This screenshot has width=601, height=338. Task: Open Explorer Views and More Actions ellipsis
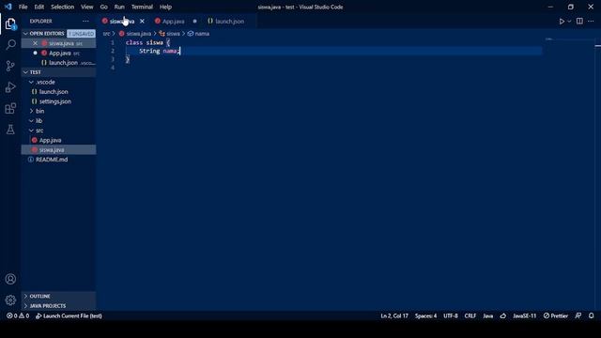click(x=85, y=21)
